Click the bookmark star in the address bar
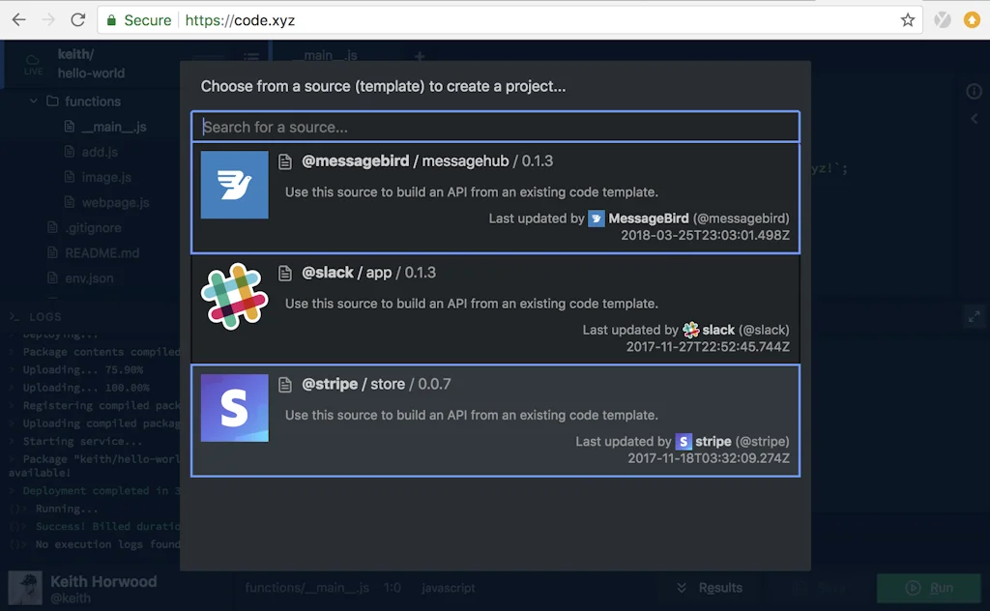This screenshot has width=990, height=611. 908,19
